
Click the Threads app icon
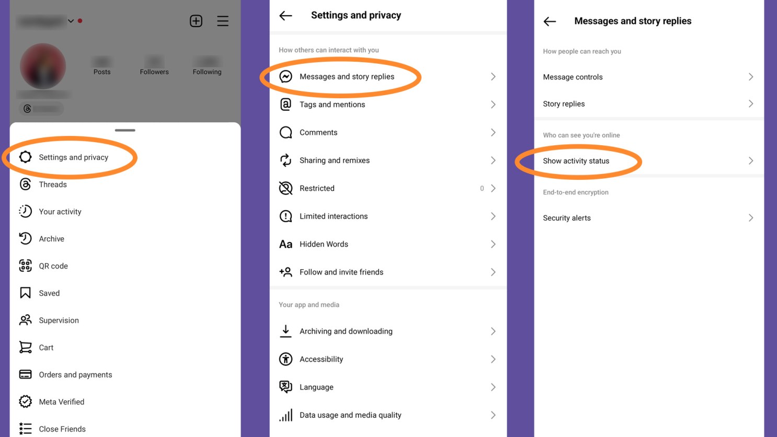tap(25, 184)
